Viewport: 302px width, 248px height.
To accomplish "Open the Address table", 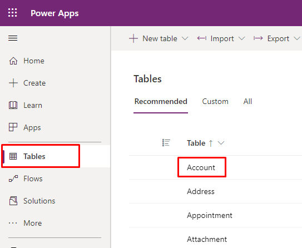I will tap(201, 191).
